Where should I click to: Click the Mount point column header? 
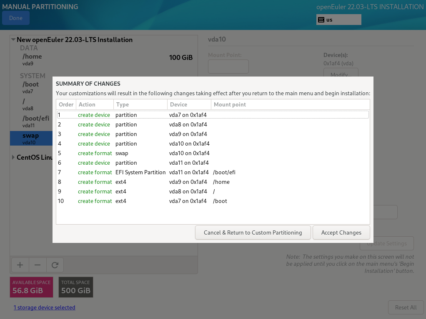pos(291,104)
